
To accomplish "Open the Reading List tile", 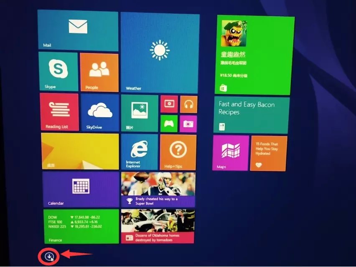I will tap(59, 112).
